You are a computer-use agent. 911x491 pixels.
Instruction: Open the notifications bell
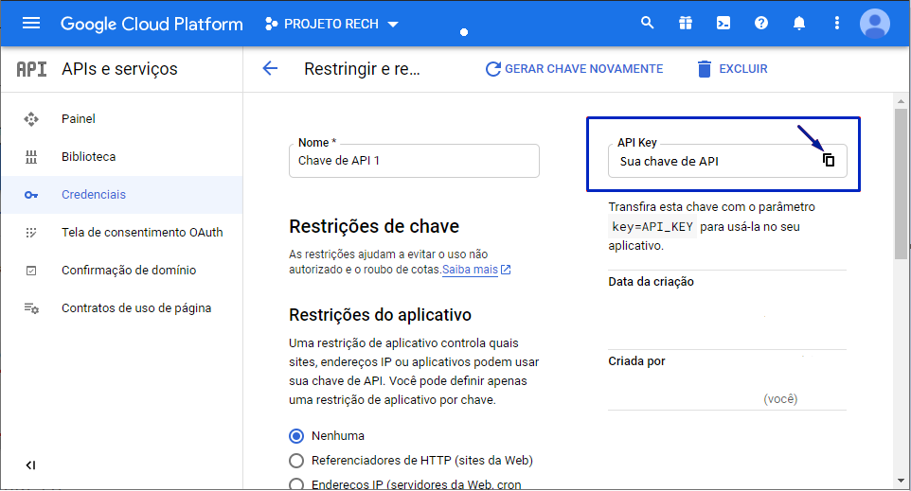tap(799, 24)
